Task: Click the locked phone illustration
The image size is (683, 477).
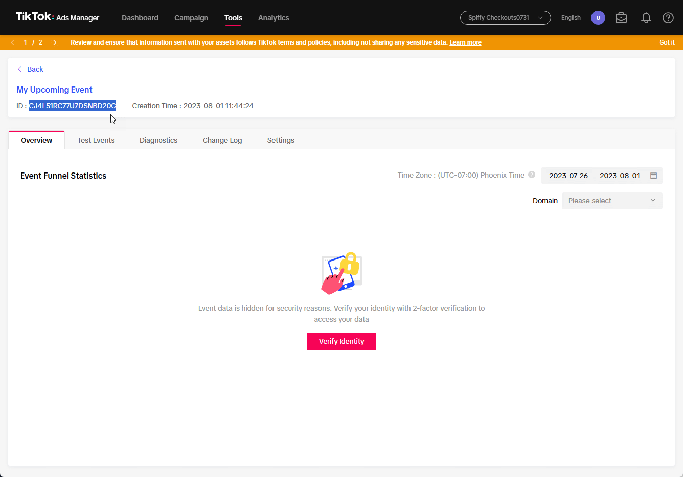Action: pos(341,273)
